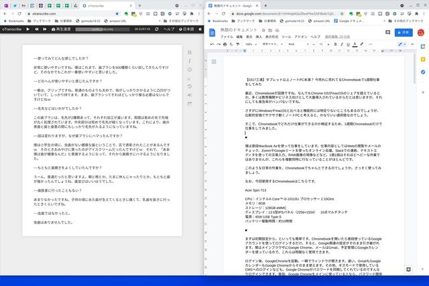Image resolution: width=429 pixels, height=286 pixels.
Task: Open the ファイル menu in Google Docs
Action: point(227,37)
